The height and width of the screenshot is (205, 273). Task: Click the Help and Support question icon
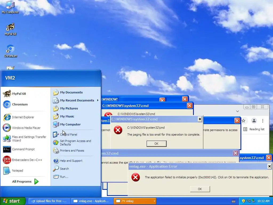click(x=56, y=161)
